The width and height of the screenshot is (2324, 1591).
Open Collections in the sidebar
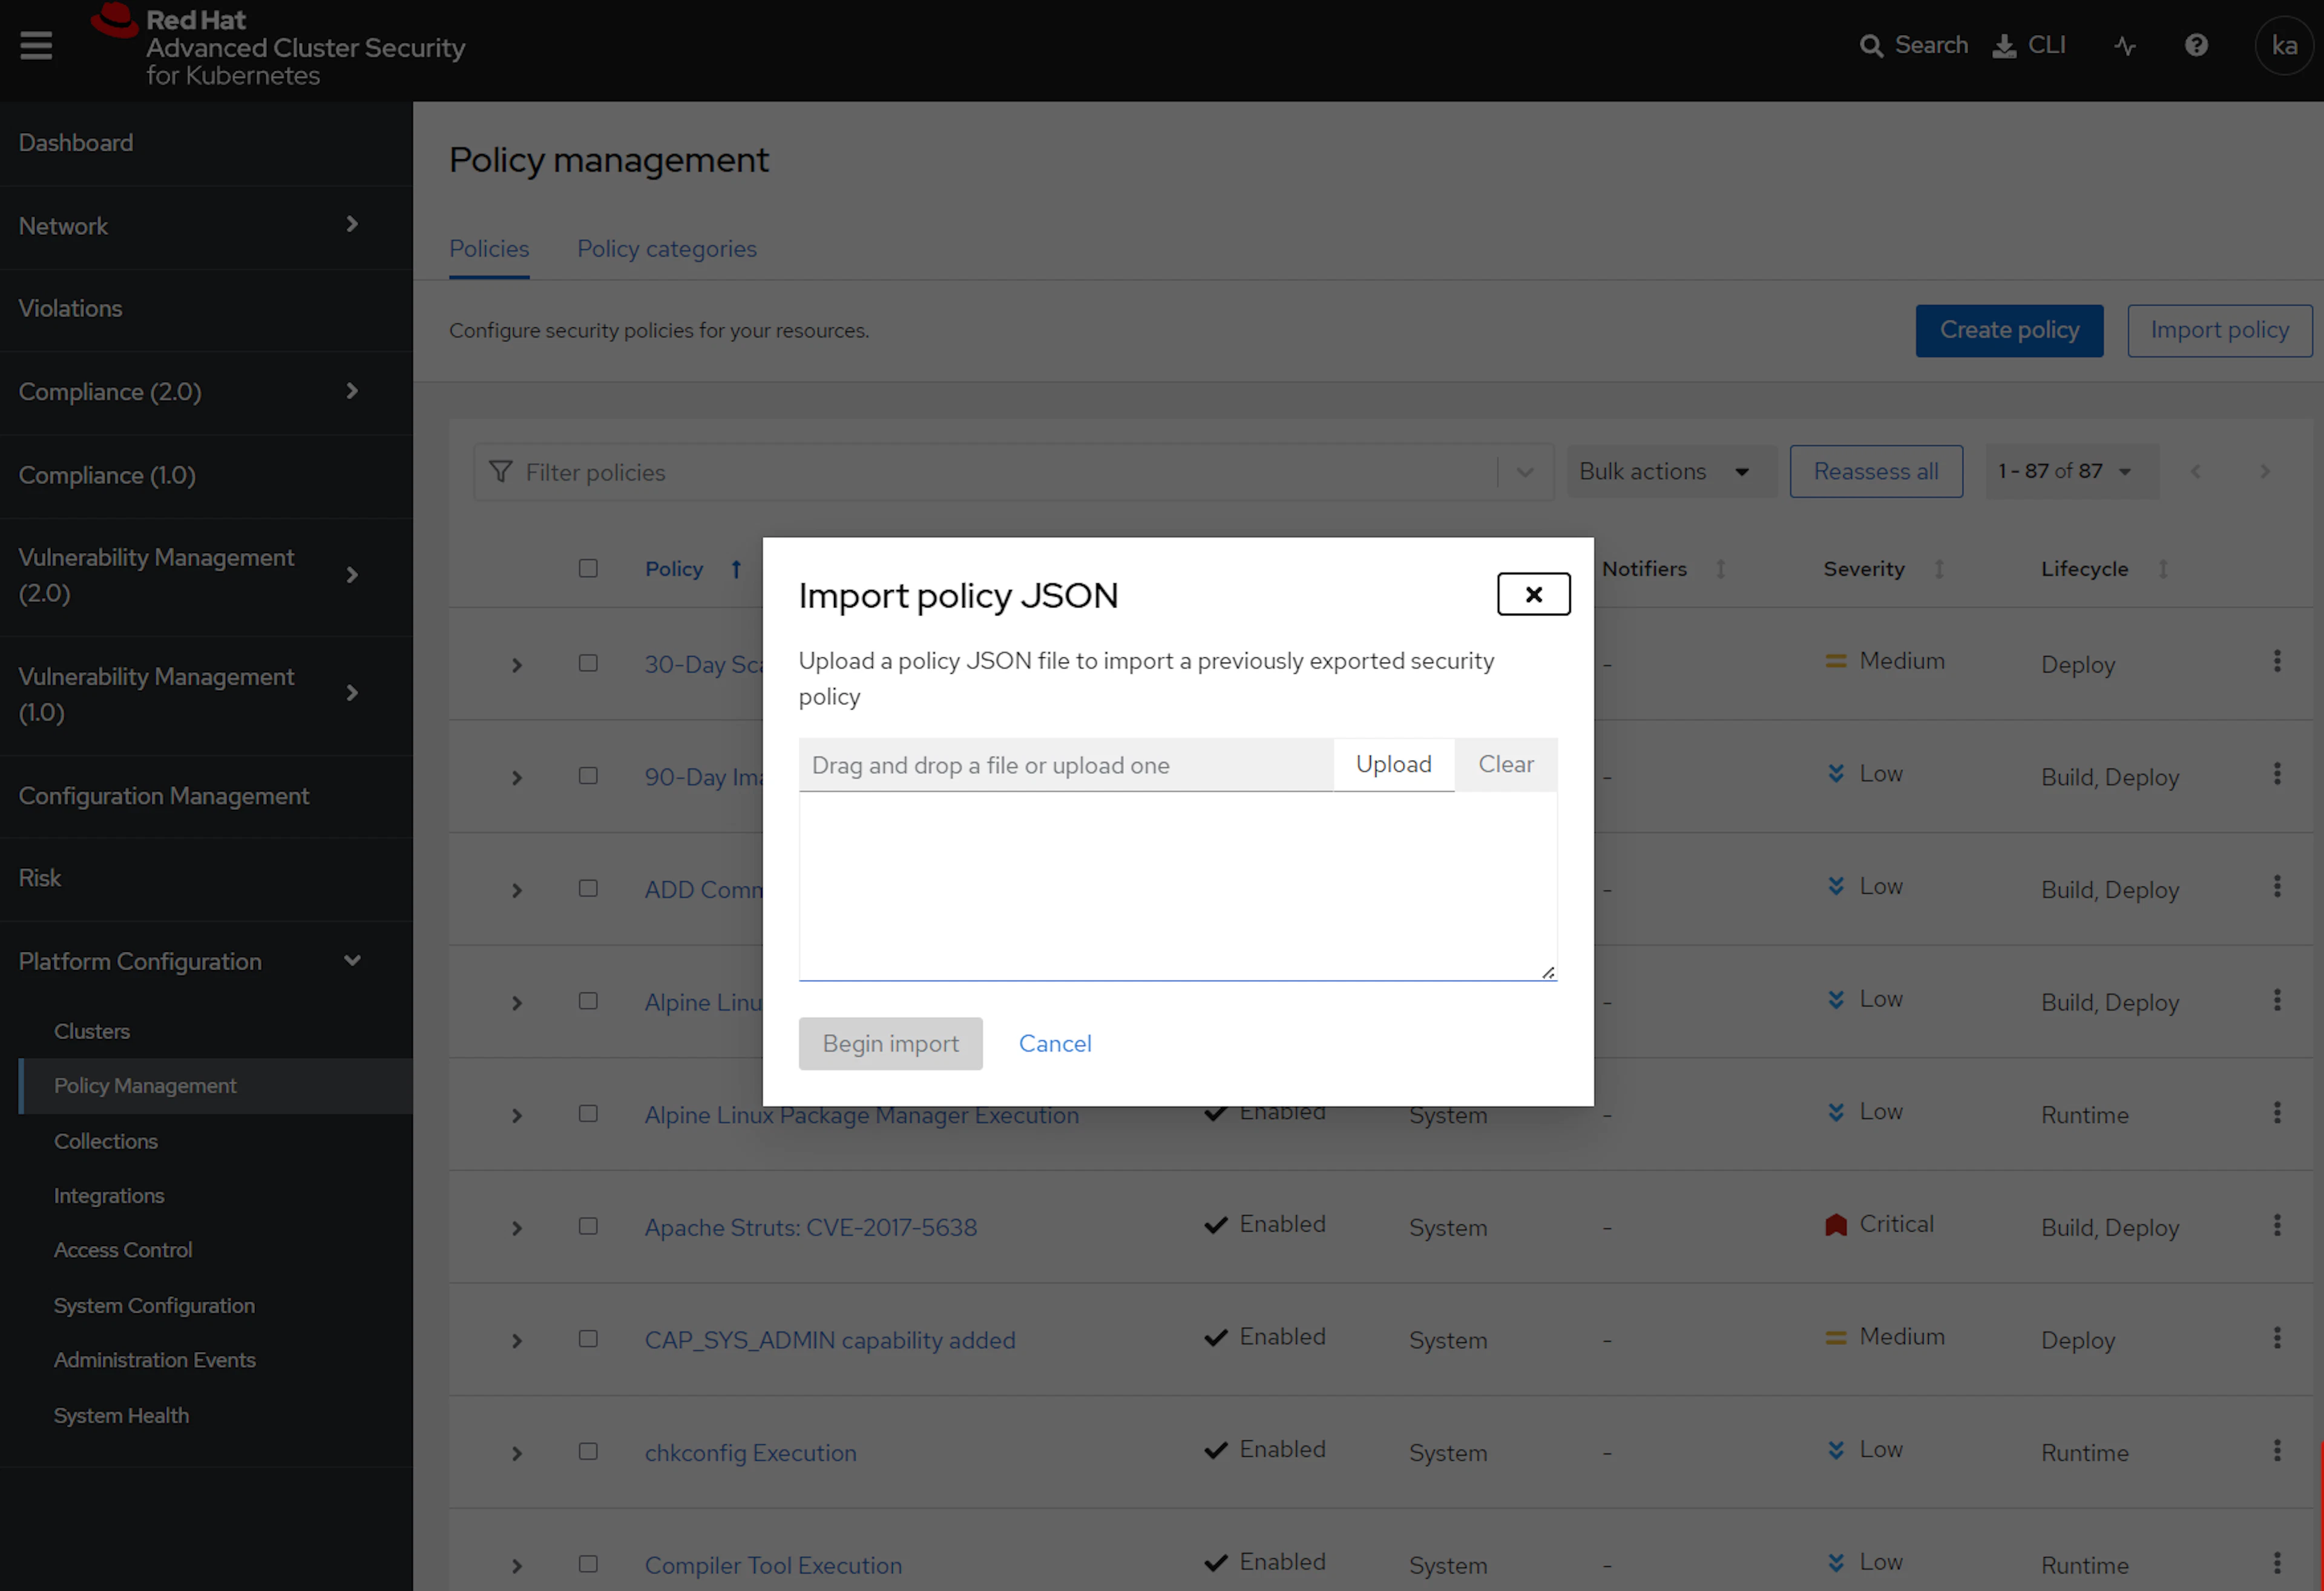pyautogui.click(x=106, y=1141)
